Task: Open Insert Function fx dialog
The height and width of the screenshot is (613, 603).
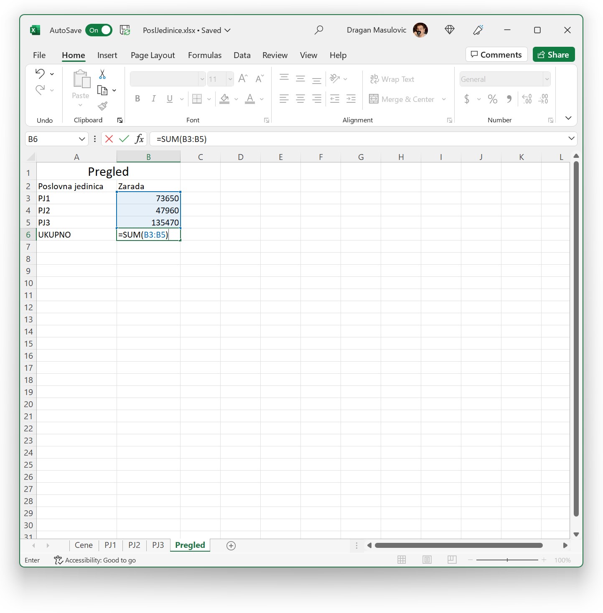Action: pyautogui.click(x=140, y=139)
